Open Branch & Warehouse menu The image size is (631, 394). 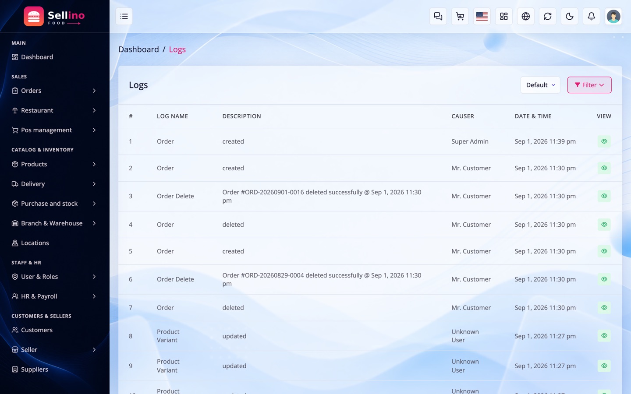pyautogui.click(x=54, y=223)
